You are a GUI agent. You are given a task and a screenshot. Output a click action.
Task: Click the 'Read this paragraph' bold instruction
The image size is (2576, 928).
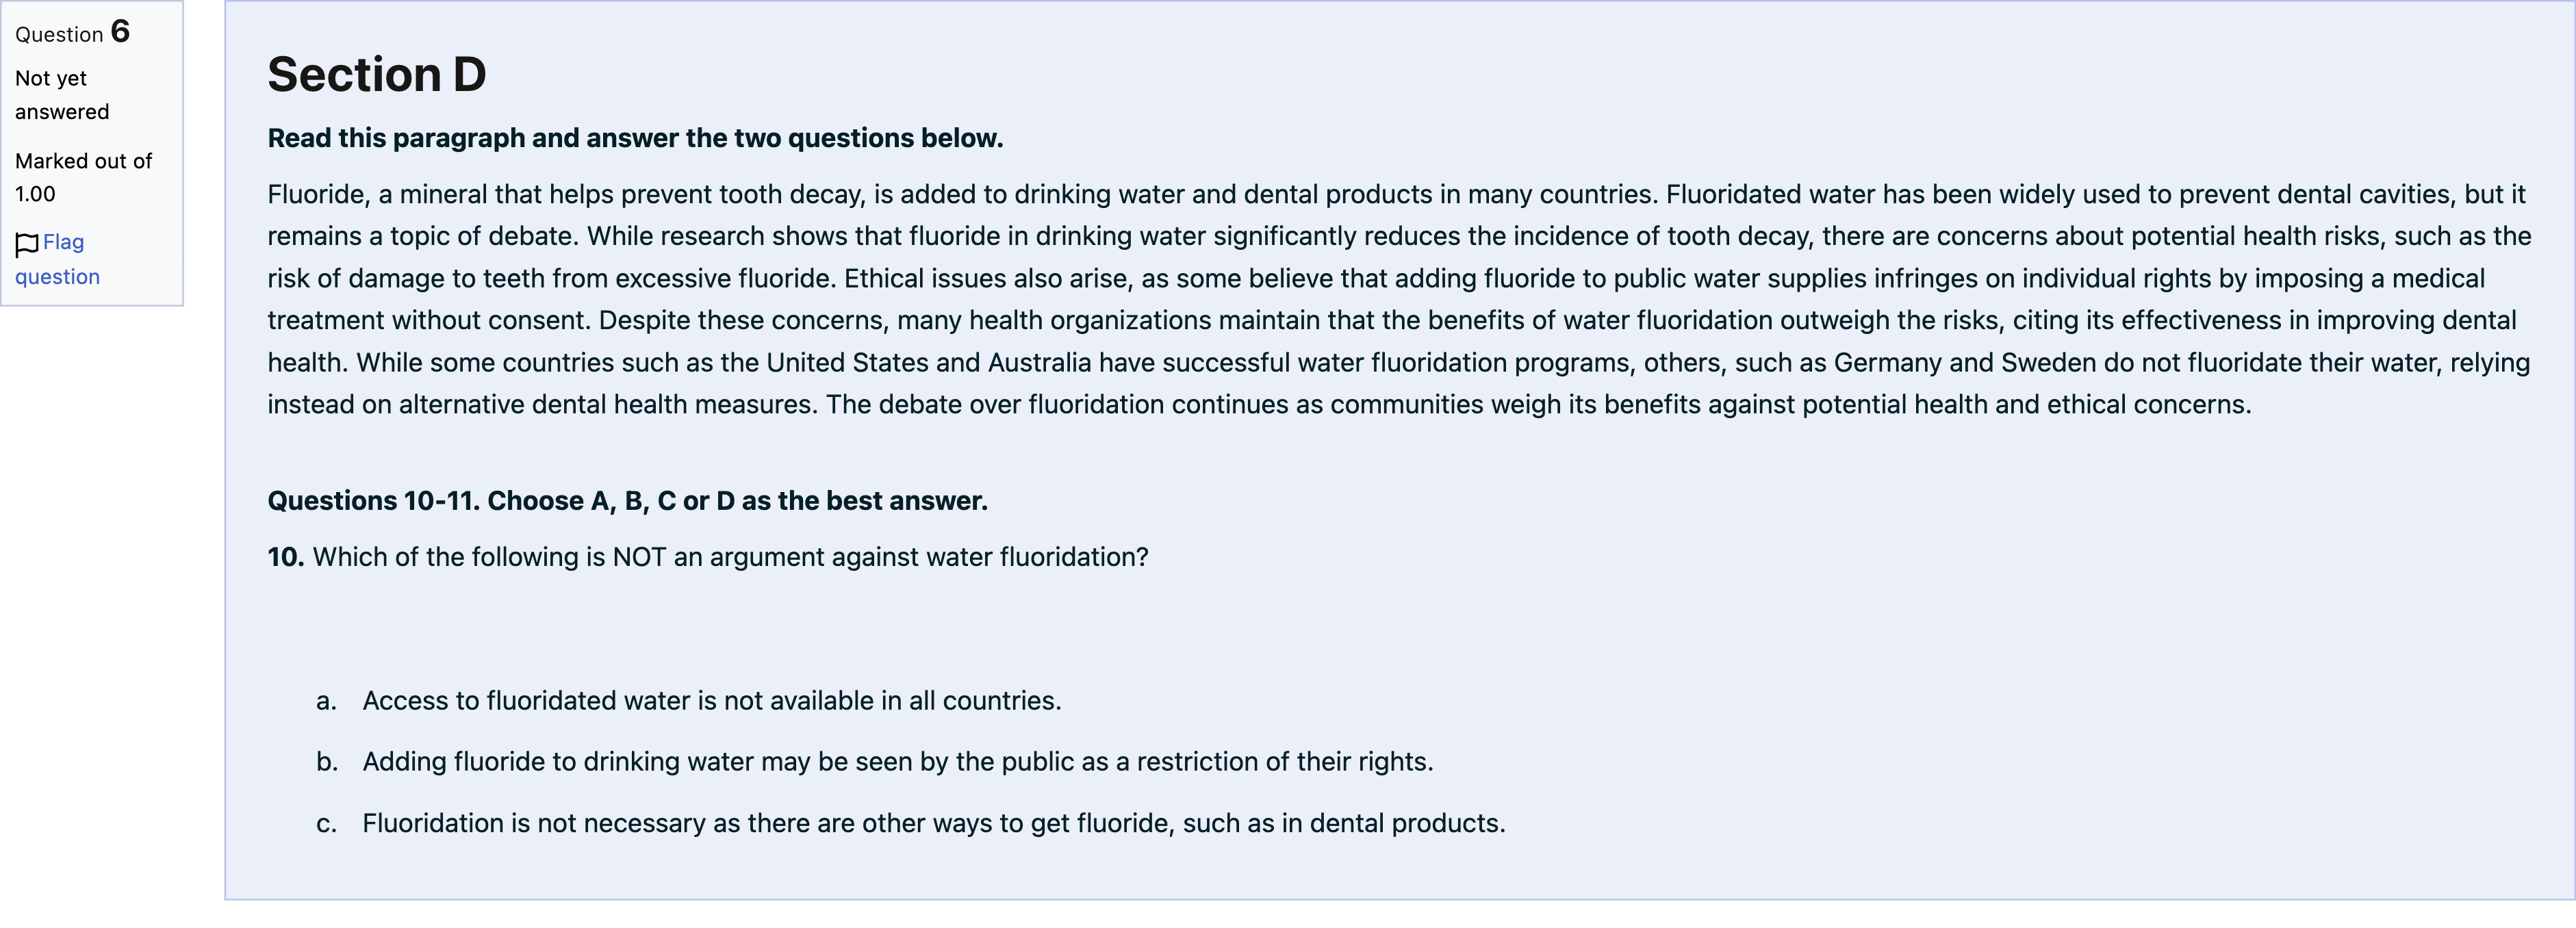[635, 138]
